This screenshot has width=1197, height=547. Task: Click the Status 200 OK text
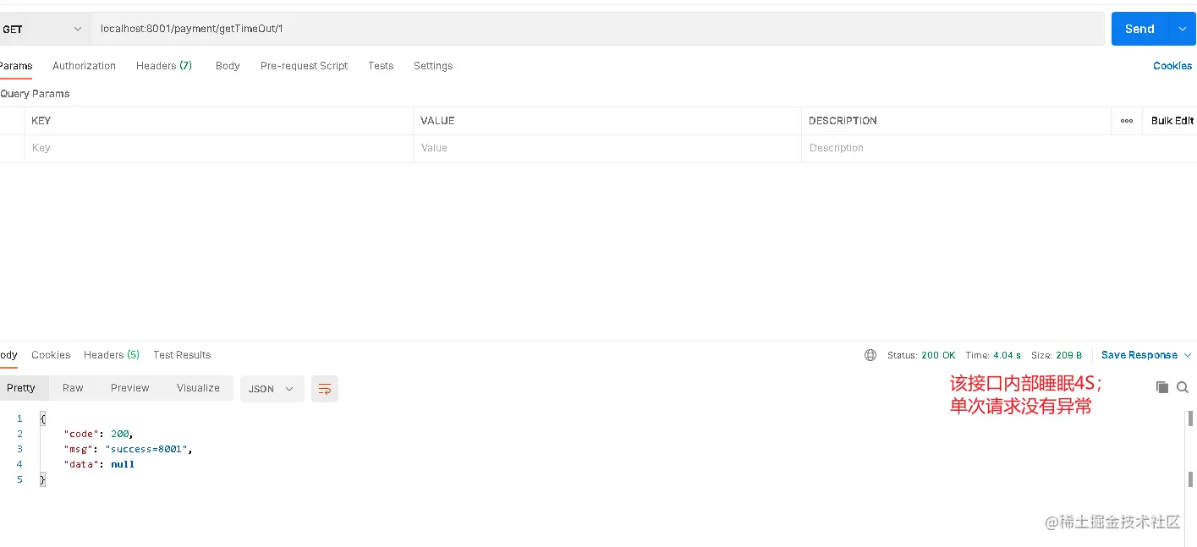[x=921, y=355]
